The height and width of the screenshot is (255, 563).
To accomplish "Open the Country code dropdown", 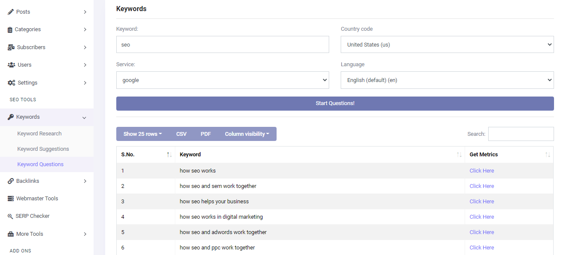I will pos(447,44).
